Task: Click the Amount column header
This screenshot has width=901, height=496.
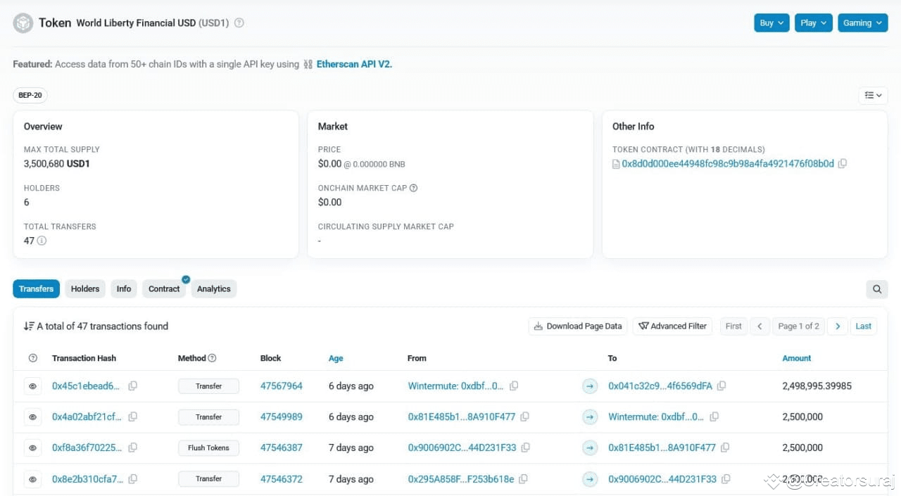Action: (x=797, y=358)
